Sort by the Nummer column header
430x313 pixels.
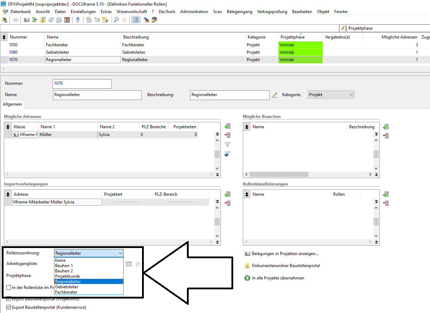[x=26, y=37]
